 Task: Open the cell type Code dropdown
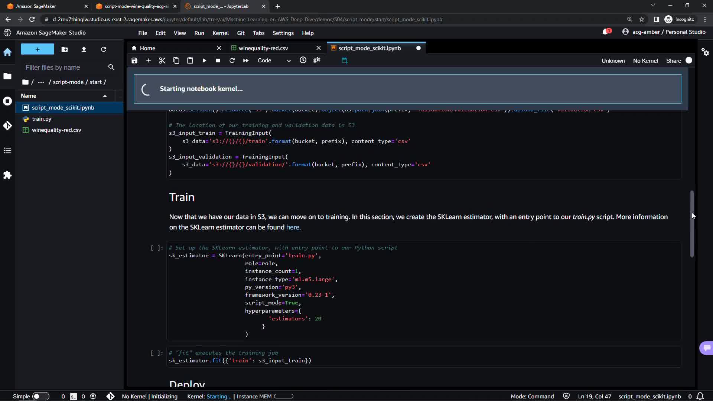274,61
